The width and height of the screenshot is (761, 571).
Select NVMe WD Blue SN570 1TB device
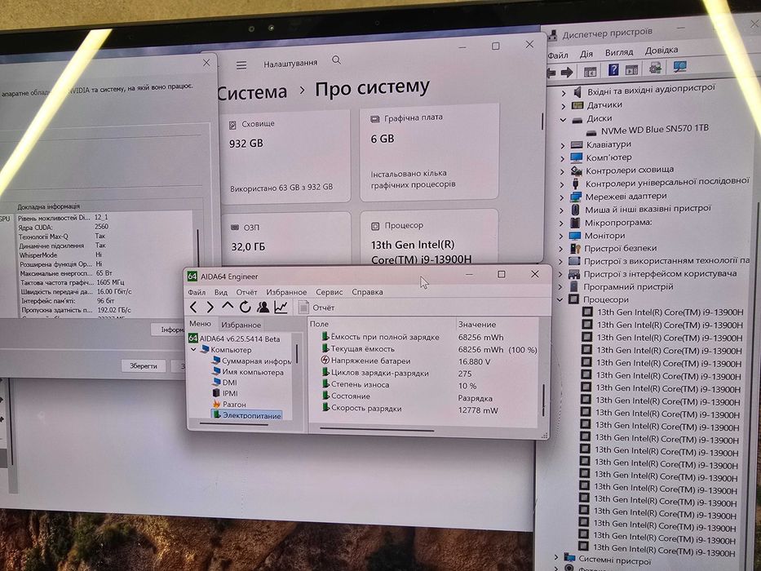pos(648,131)
